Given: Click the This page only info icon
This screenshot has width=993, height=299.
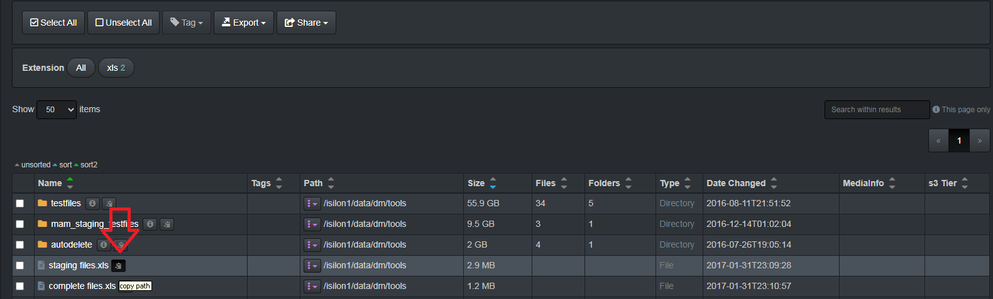Looking at the screenshot, I should 936,109.
